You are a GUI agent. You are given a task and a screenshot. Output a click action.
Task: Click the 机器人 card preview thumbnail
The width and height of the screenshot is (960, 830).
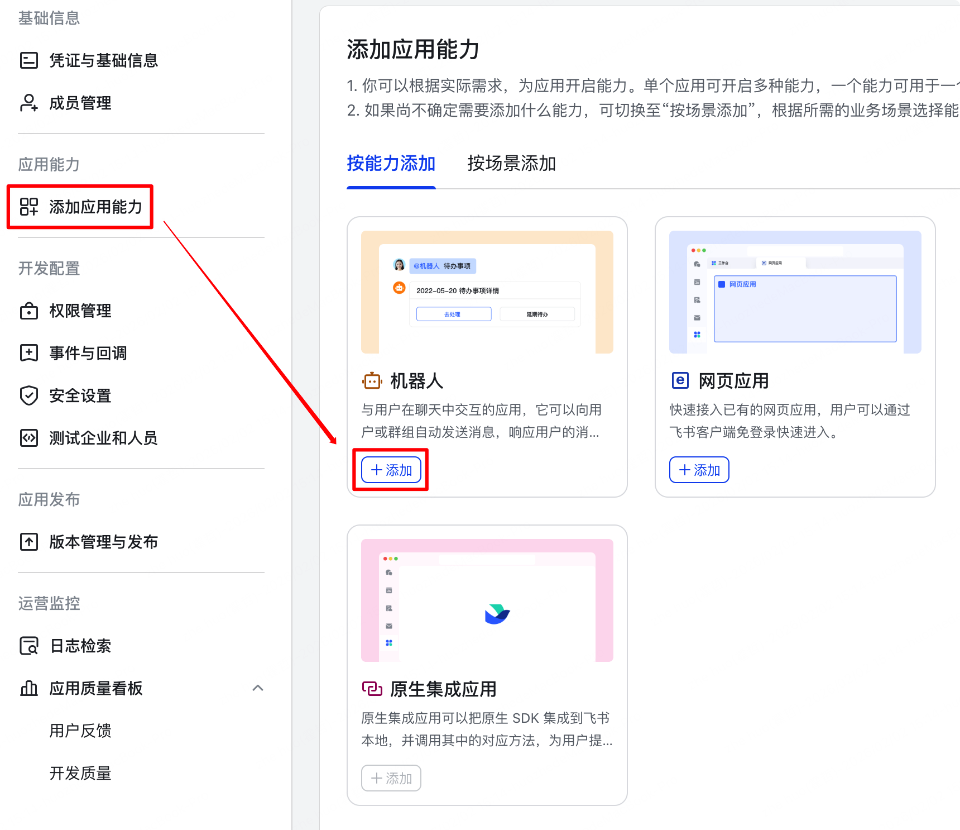pos(486,291)
